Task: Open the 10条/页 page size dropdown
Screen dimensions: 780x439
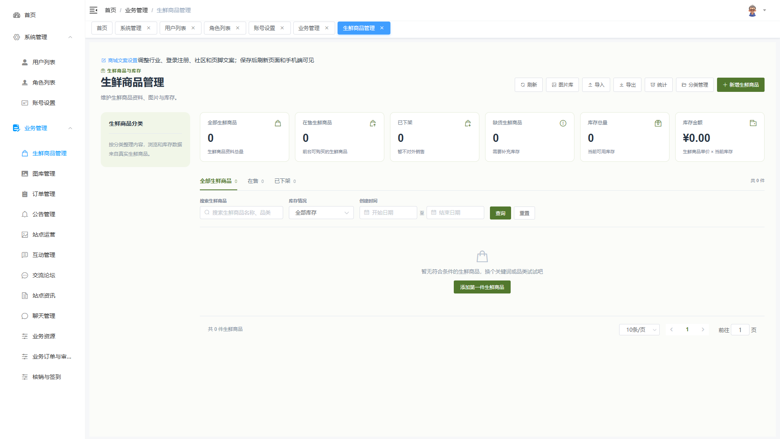Action: [639, 330]
